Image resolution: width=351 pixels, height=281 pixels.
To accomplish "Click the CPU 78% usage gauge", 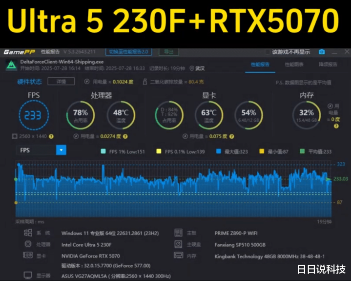I will pos(81,115).
